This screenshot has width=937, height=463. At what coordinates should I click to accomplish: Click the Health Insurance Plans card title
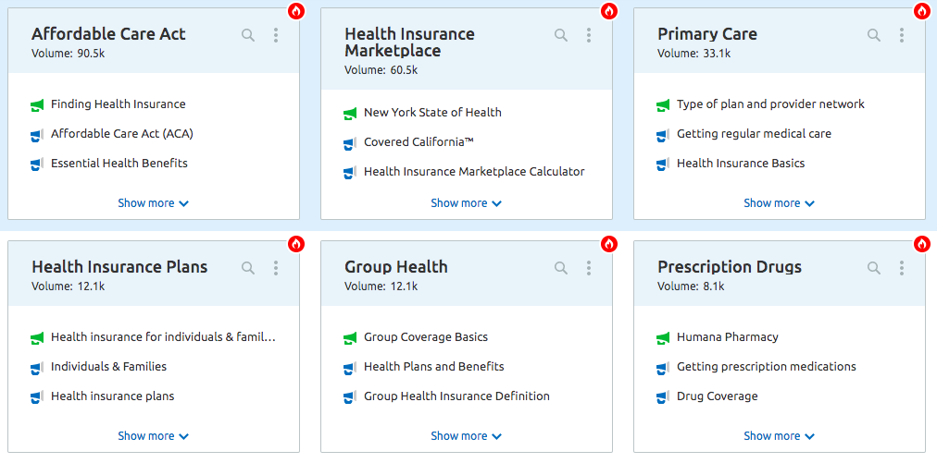coord(119,267)
